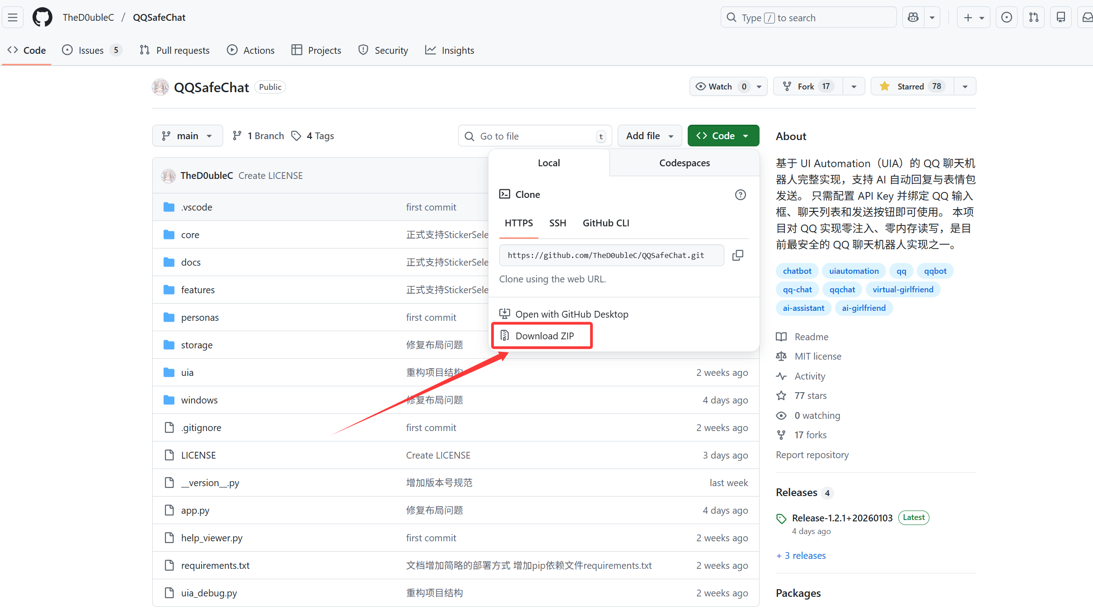Toggle Watch on this repository

pyautogui.click(x=720, y=86)
